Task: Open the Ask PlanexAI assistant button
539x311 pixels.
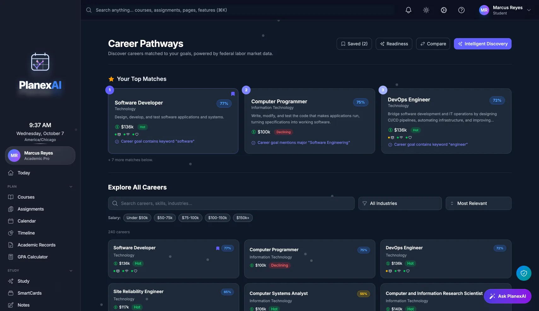Action: tap(507, 296)
